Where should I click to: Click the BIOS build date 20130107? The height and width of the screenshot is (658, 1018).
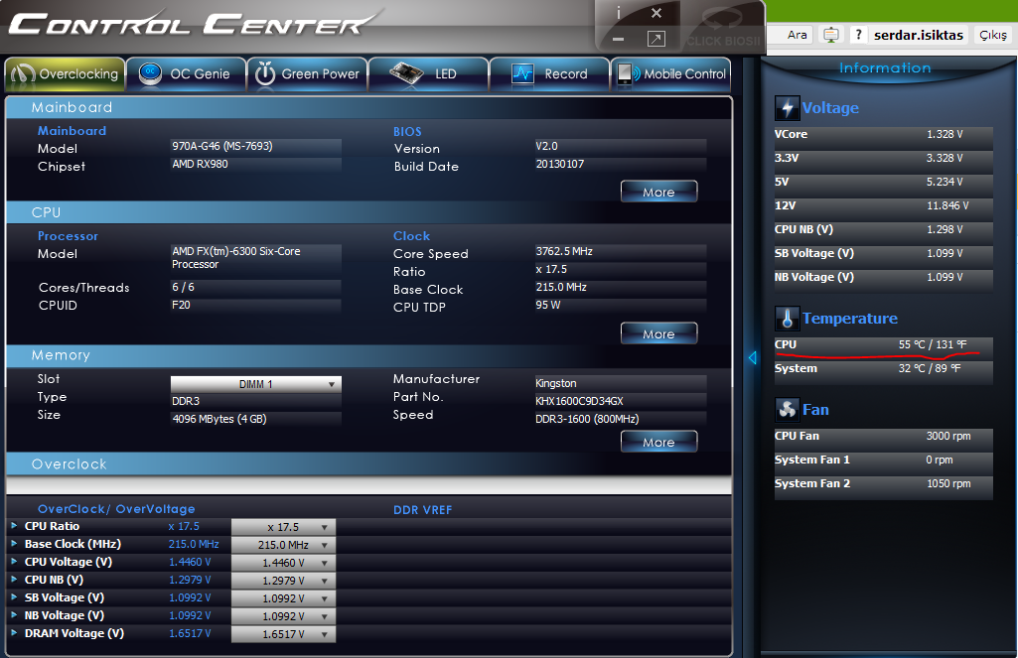coord(559,164)
